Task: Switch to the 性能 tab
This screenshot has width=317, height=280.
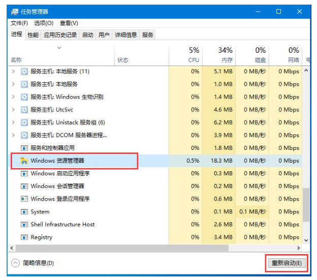Action: coord(33,35)
